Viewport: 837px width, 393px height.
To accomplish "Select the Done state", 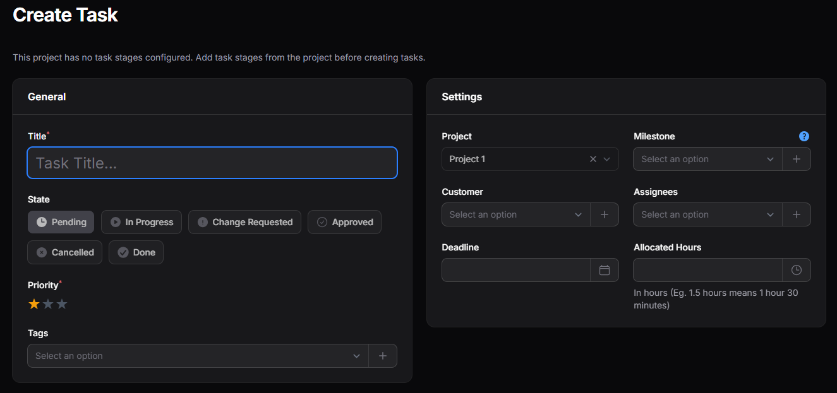I will (x=136, y=252).
